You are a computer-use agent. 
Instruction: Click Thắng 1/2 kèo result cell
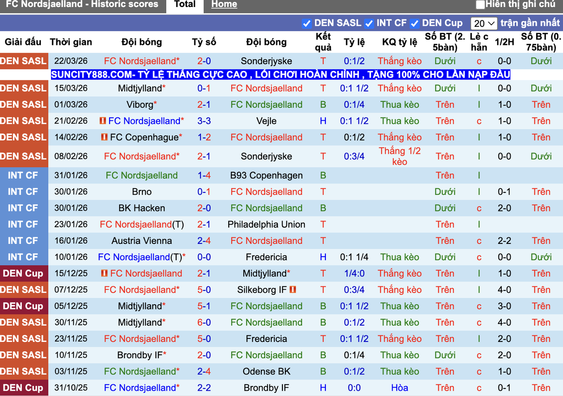[x=400, y=156]
